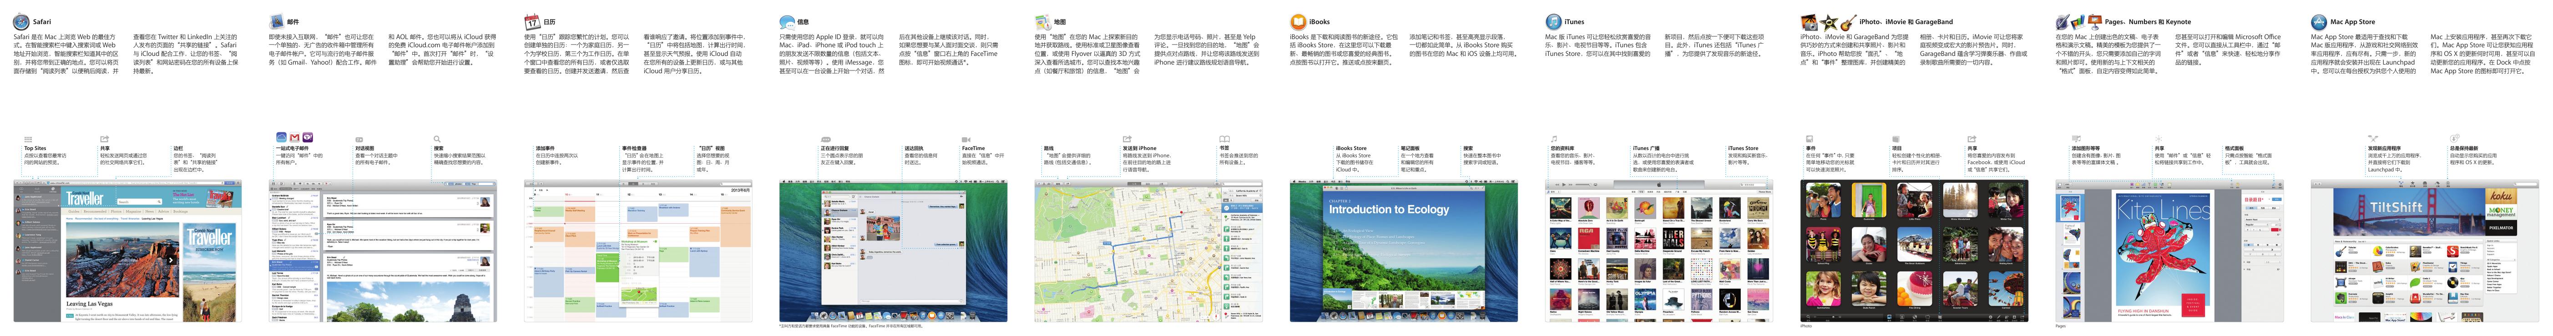Click the music note icon above iTunes library callout
Image resolution: width=2553 pixels, height=336 pixels.
click(x=1554, y=139)
